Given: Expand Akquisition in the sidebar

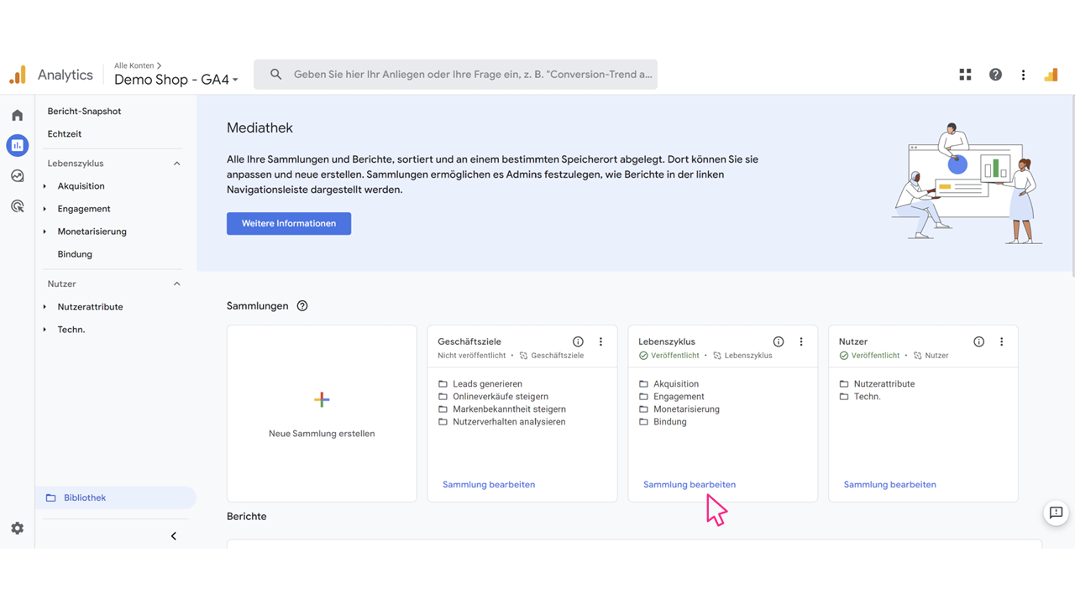Looking at the screenshot, I should coord(45,186).
